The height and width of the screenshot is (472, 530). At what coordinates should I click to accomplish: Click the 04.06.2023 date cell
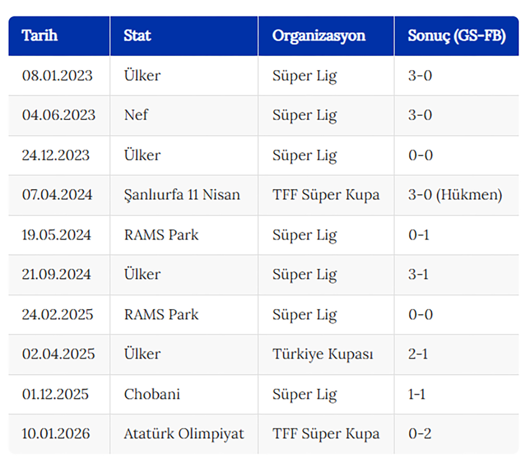pyautogui.click(x=58, y=115)
